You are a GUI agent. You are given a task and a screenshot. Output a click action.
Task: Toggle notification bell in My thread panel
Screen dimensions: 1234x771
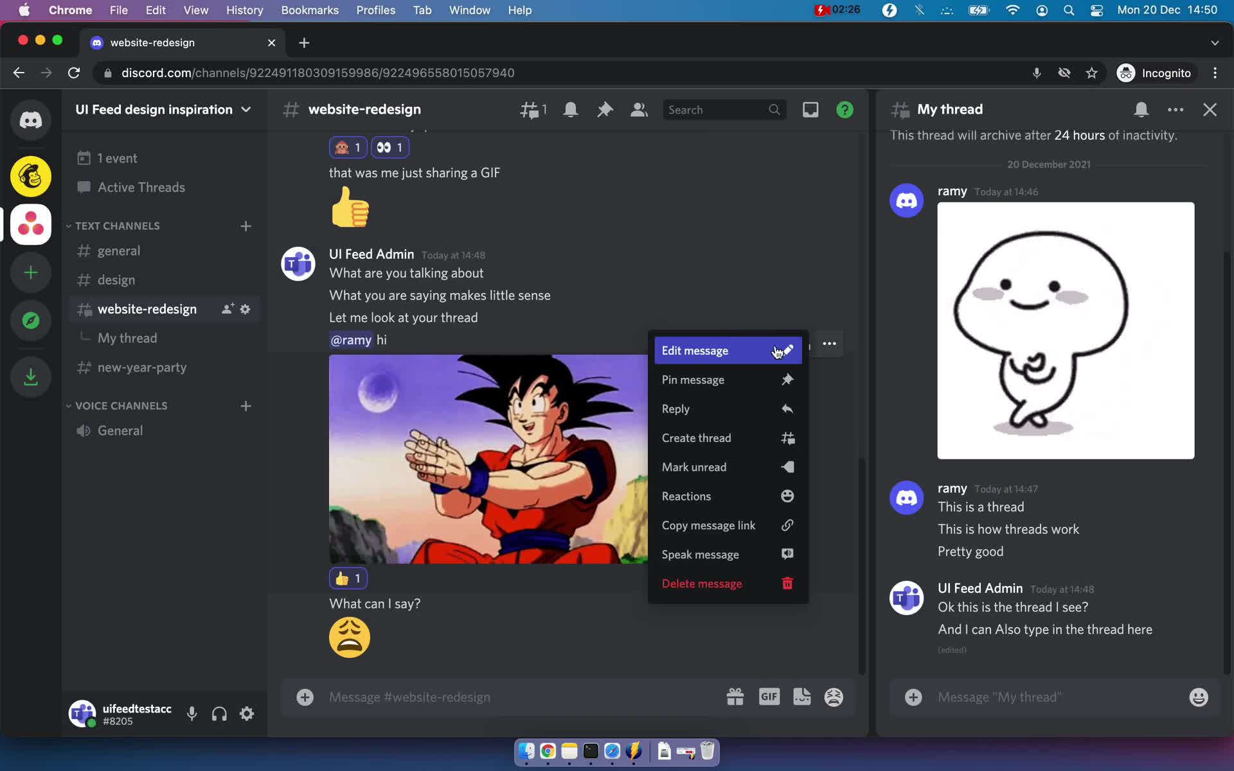click(x=1141, y=109)
